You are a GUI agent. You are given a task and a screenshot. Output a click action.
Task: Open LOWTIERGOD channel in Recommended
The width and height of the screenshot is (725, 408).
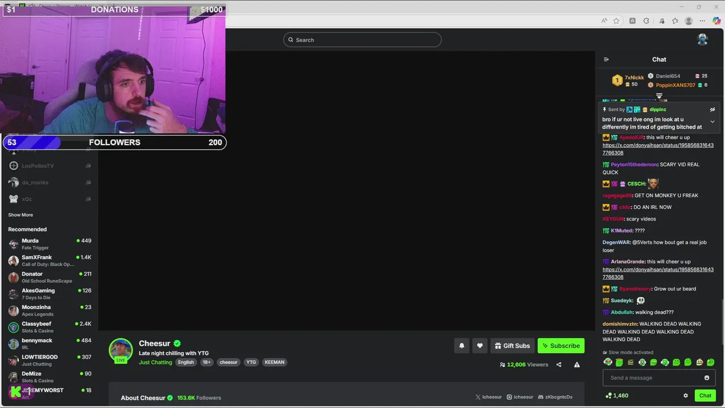[x=49, y=360]
